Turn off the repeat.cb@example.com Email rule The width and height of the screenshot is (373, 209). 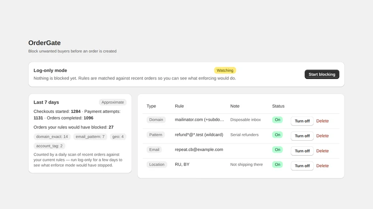302,151
